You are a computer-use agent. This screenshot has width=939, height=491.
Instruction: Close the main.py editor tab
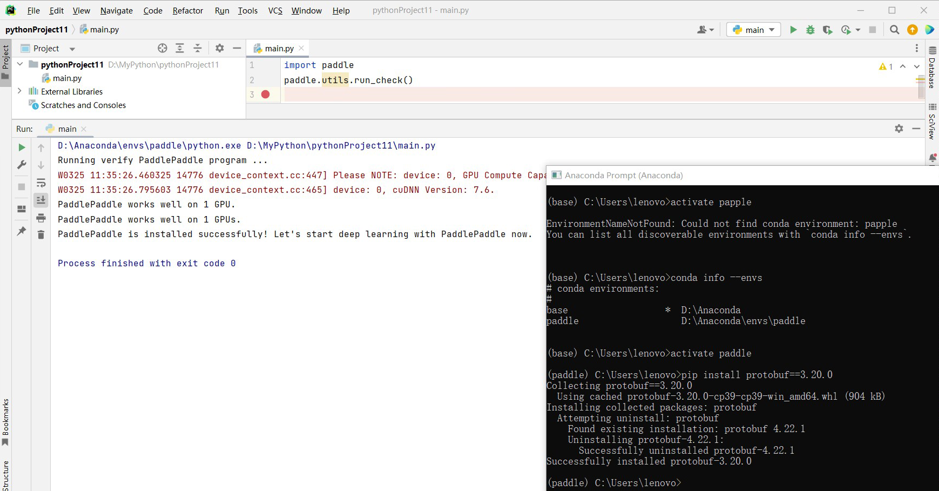point(301,48)
